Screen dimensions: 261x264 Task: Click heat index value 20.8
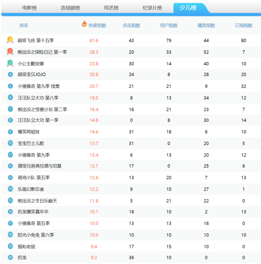coord(94,74)
